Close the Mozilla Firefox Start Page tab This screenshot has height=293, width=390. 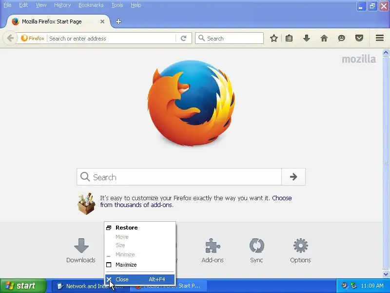pyautogui.click(x=102, y=21)
